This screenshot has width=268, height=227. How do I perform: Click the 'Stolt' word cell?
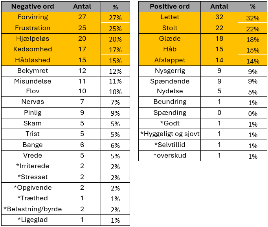(170, 28)
